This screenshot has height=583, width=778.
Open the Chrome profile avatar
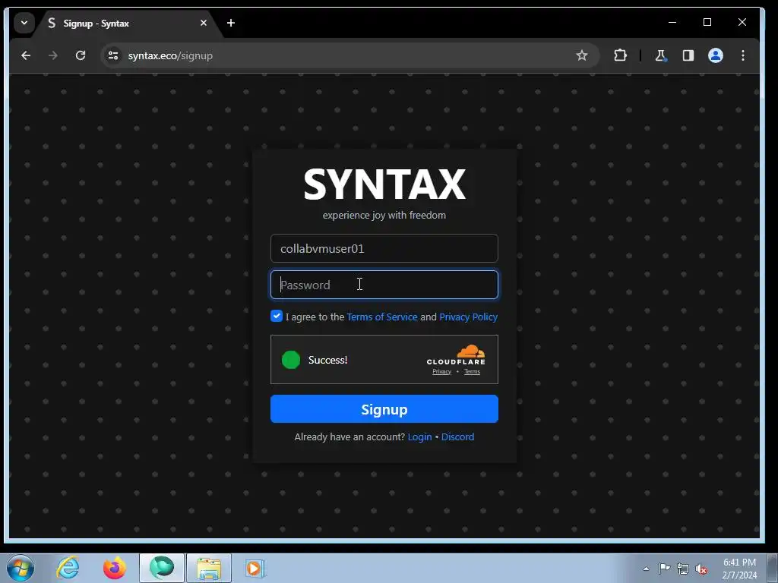[715, 55]
